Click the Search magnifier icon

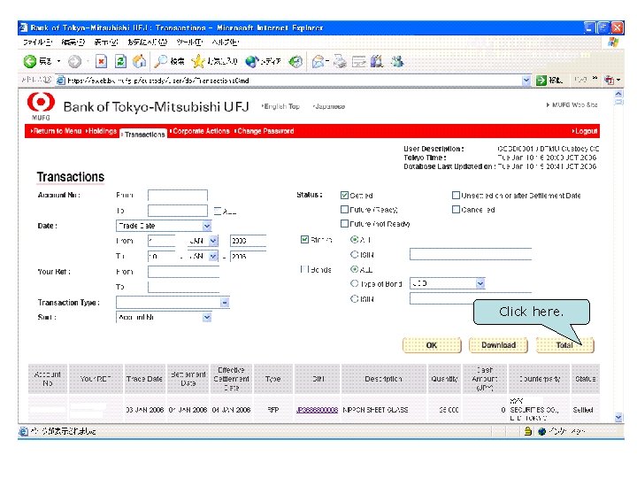click(x=161, y=61)
